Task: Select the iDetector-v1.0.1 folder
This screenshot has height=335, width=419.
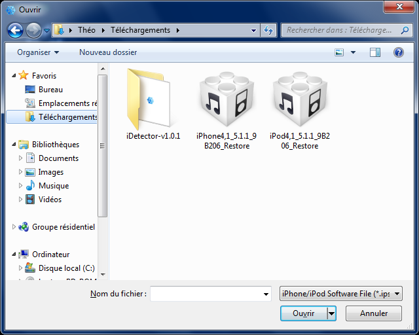Action: coord(153,105)
